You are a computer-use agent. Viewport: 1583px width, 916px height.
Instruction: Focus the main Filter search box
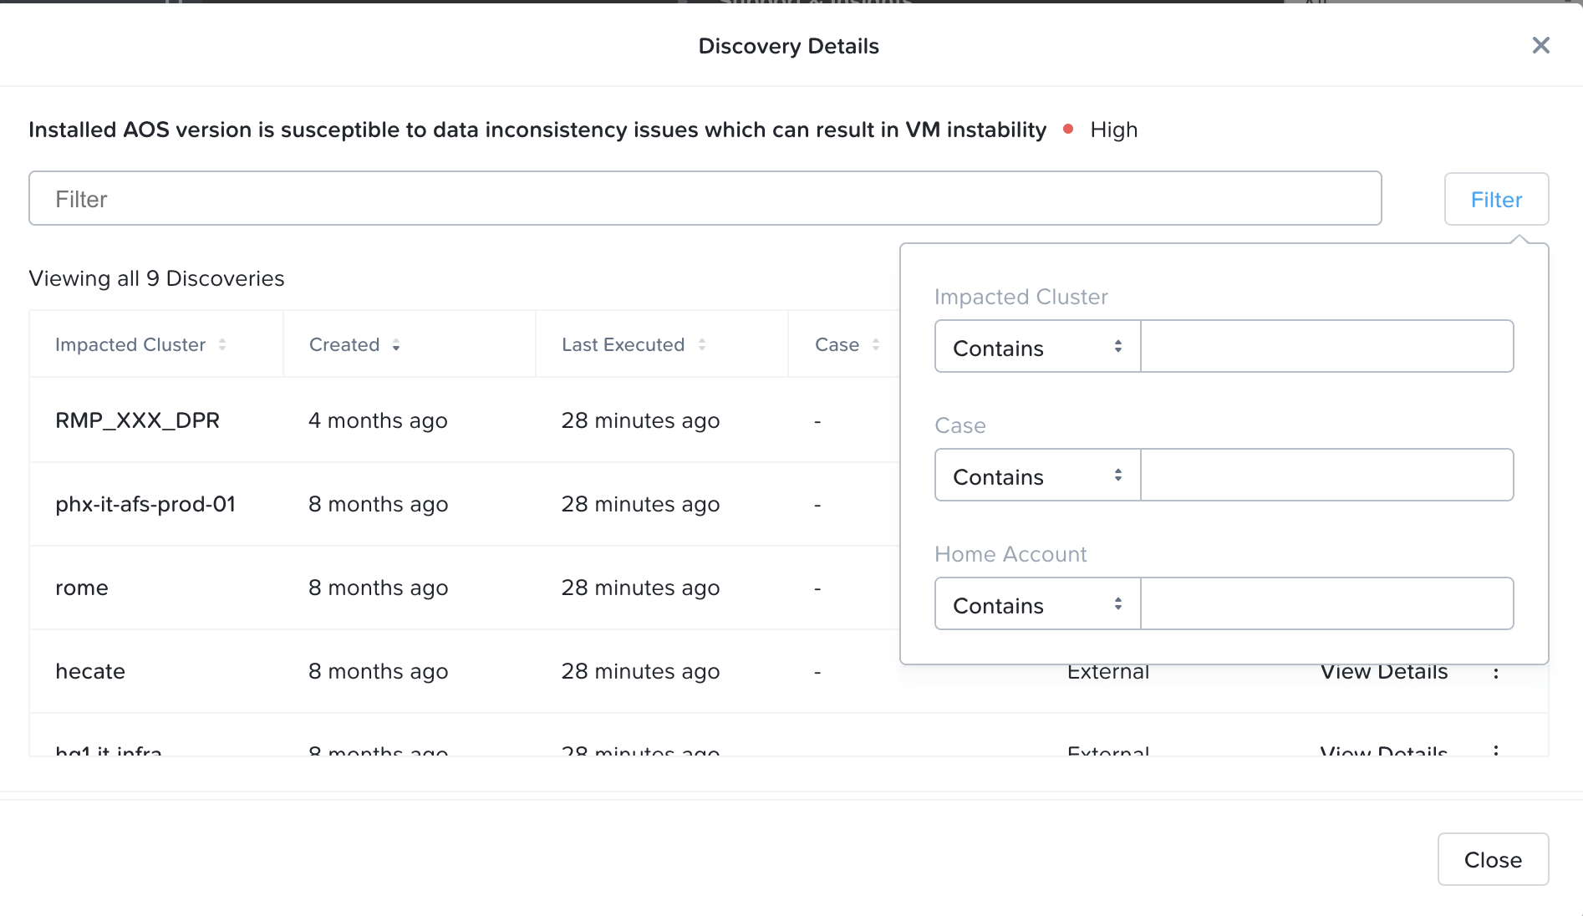tap(705, 199)
